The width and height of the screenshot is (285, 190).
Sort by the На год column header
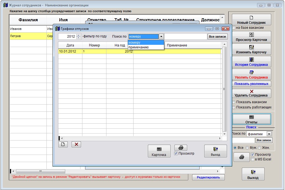(x=120, y=45)
